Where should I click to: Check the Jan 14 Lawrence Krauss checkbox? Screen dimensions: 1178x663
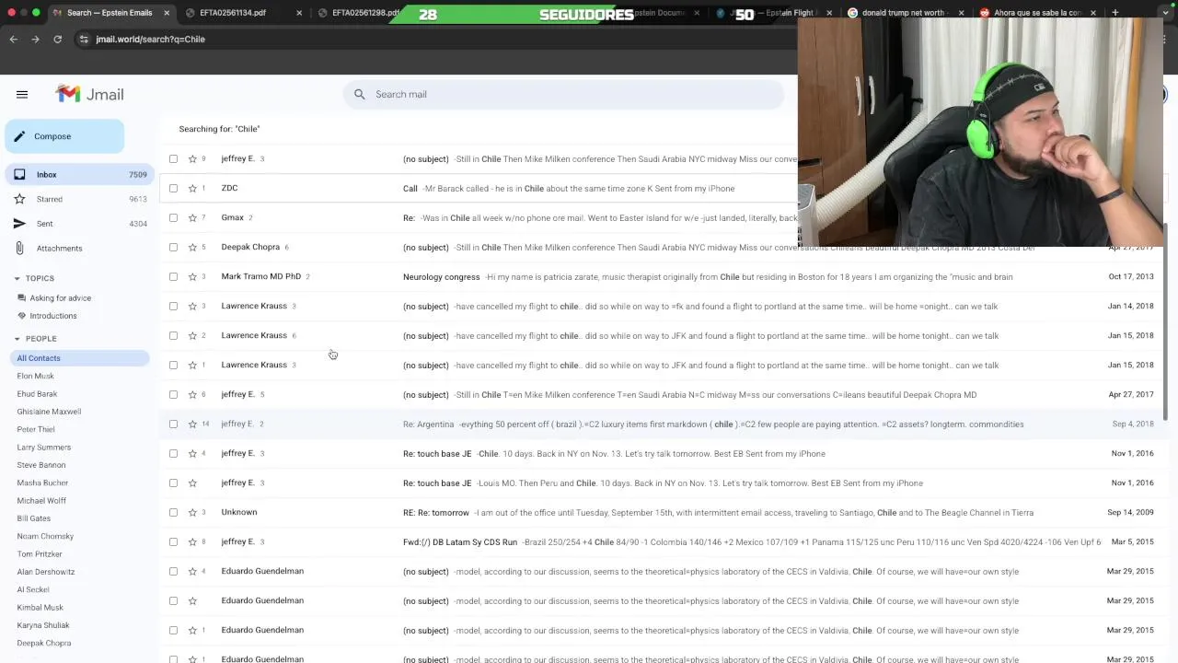[173, 306]
